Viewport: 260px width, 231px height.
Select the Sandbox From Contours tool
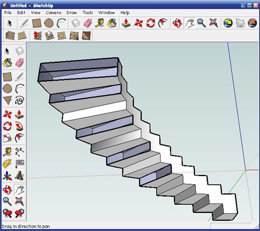click(10, 35)
